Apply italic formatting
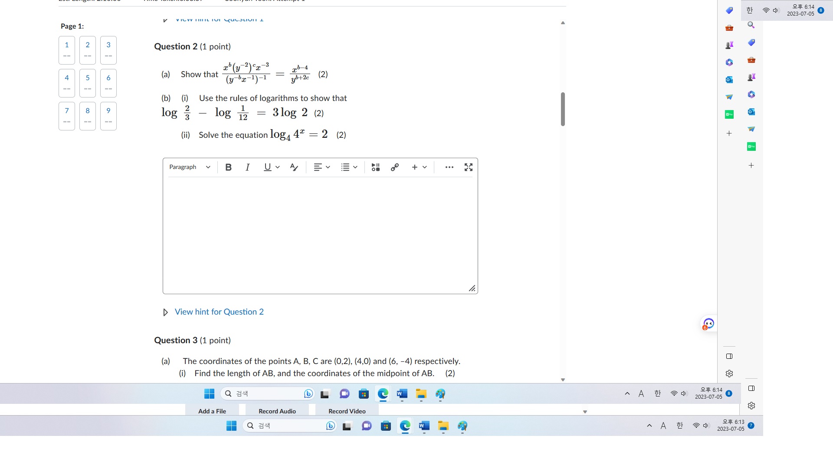The height and width of the screenshot is (468, 833). pos(247,167)
